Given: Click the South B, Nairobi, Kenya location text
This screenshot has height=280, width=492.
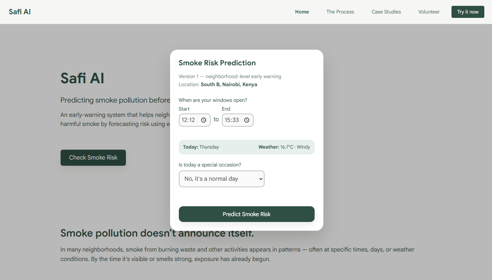Looking at the screenshot, I should [229, 84].
